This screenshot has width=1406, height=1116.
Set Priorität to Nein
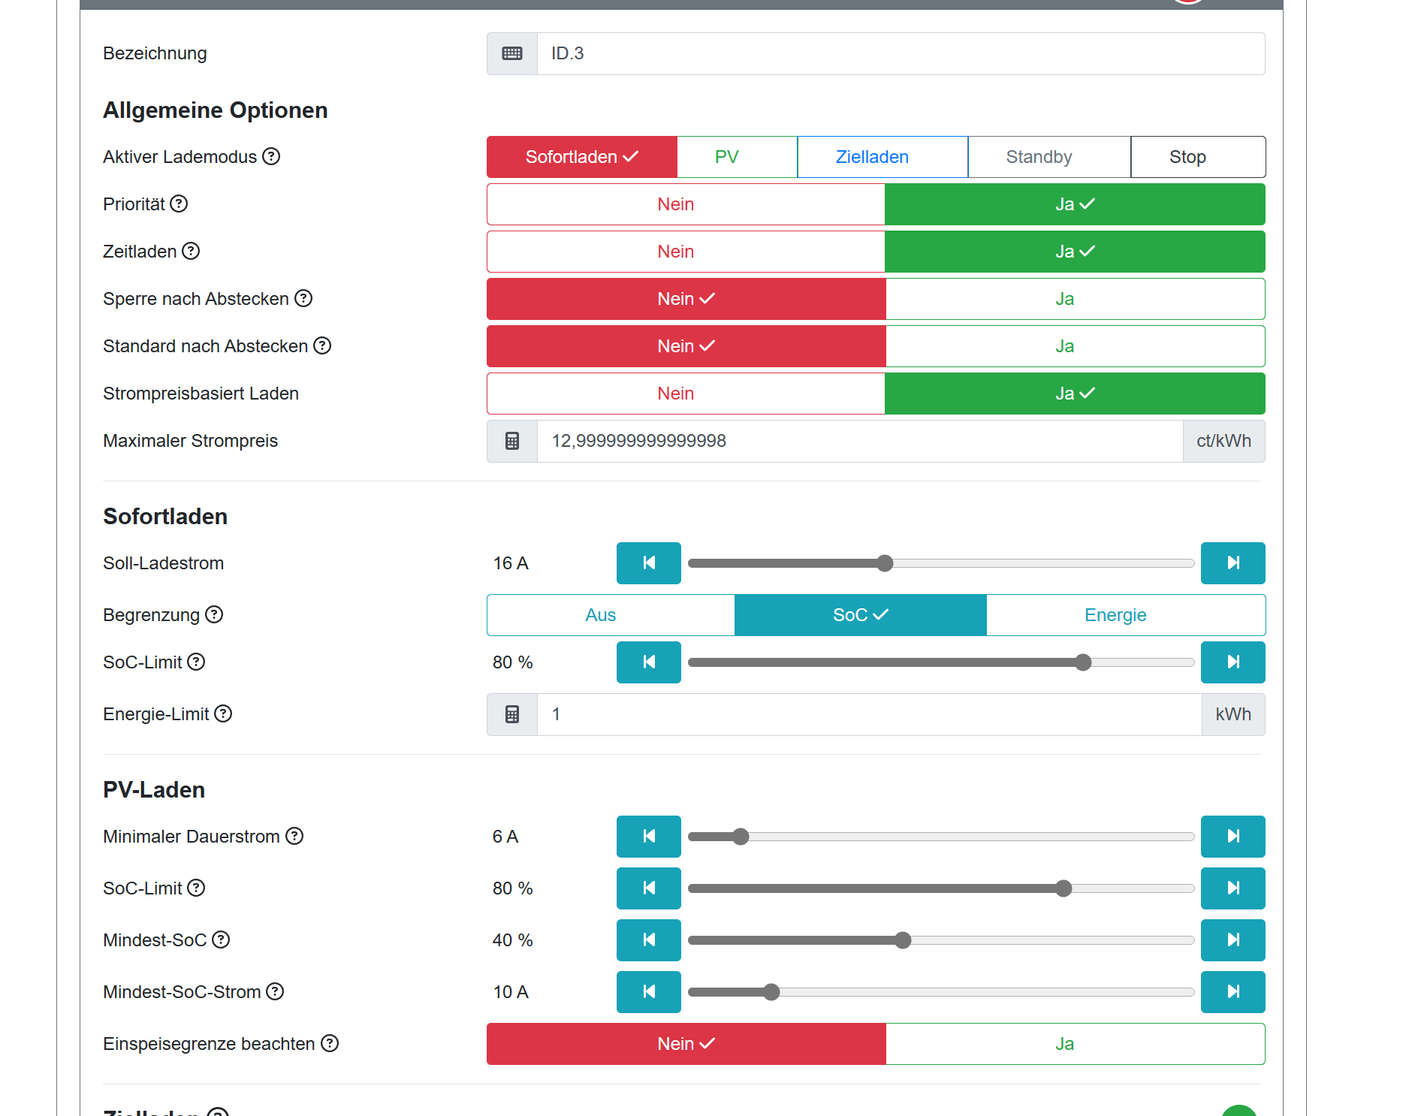[x=686, y=204]
